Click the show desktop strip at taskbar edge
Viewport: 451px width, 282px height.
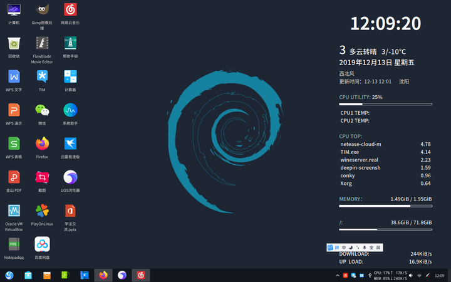coord(449,275)
